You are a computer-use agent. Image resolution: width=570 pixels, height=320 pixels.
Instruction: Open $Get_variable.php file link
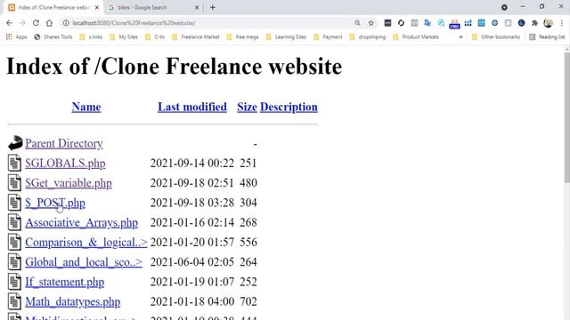[69, 183]
